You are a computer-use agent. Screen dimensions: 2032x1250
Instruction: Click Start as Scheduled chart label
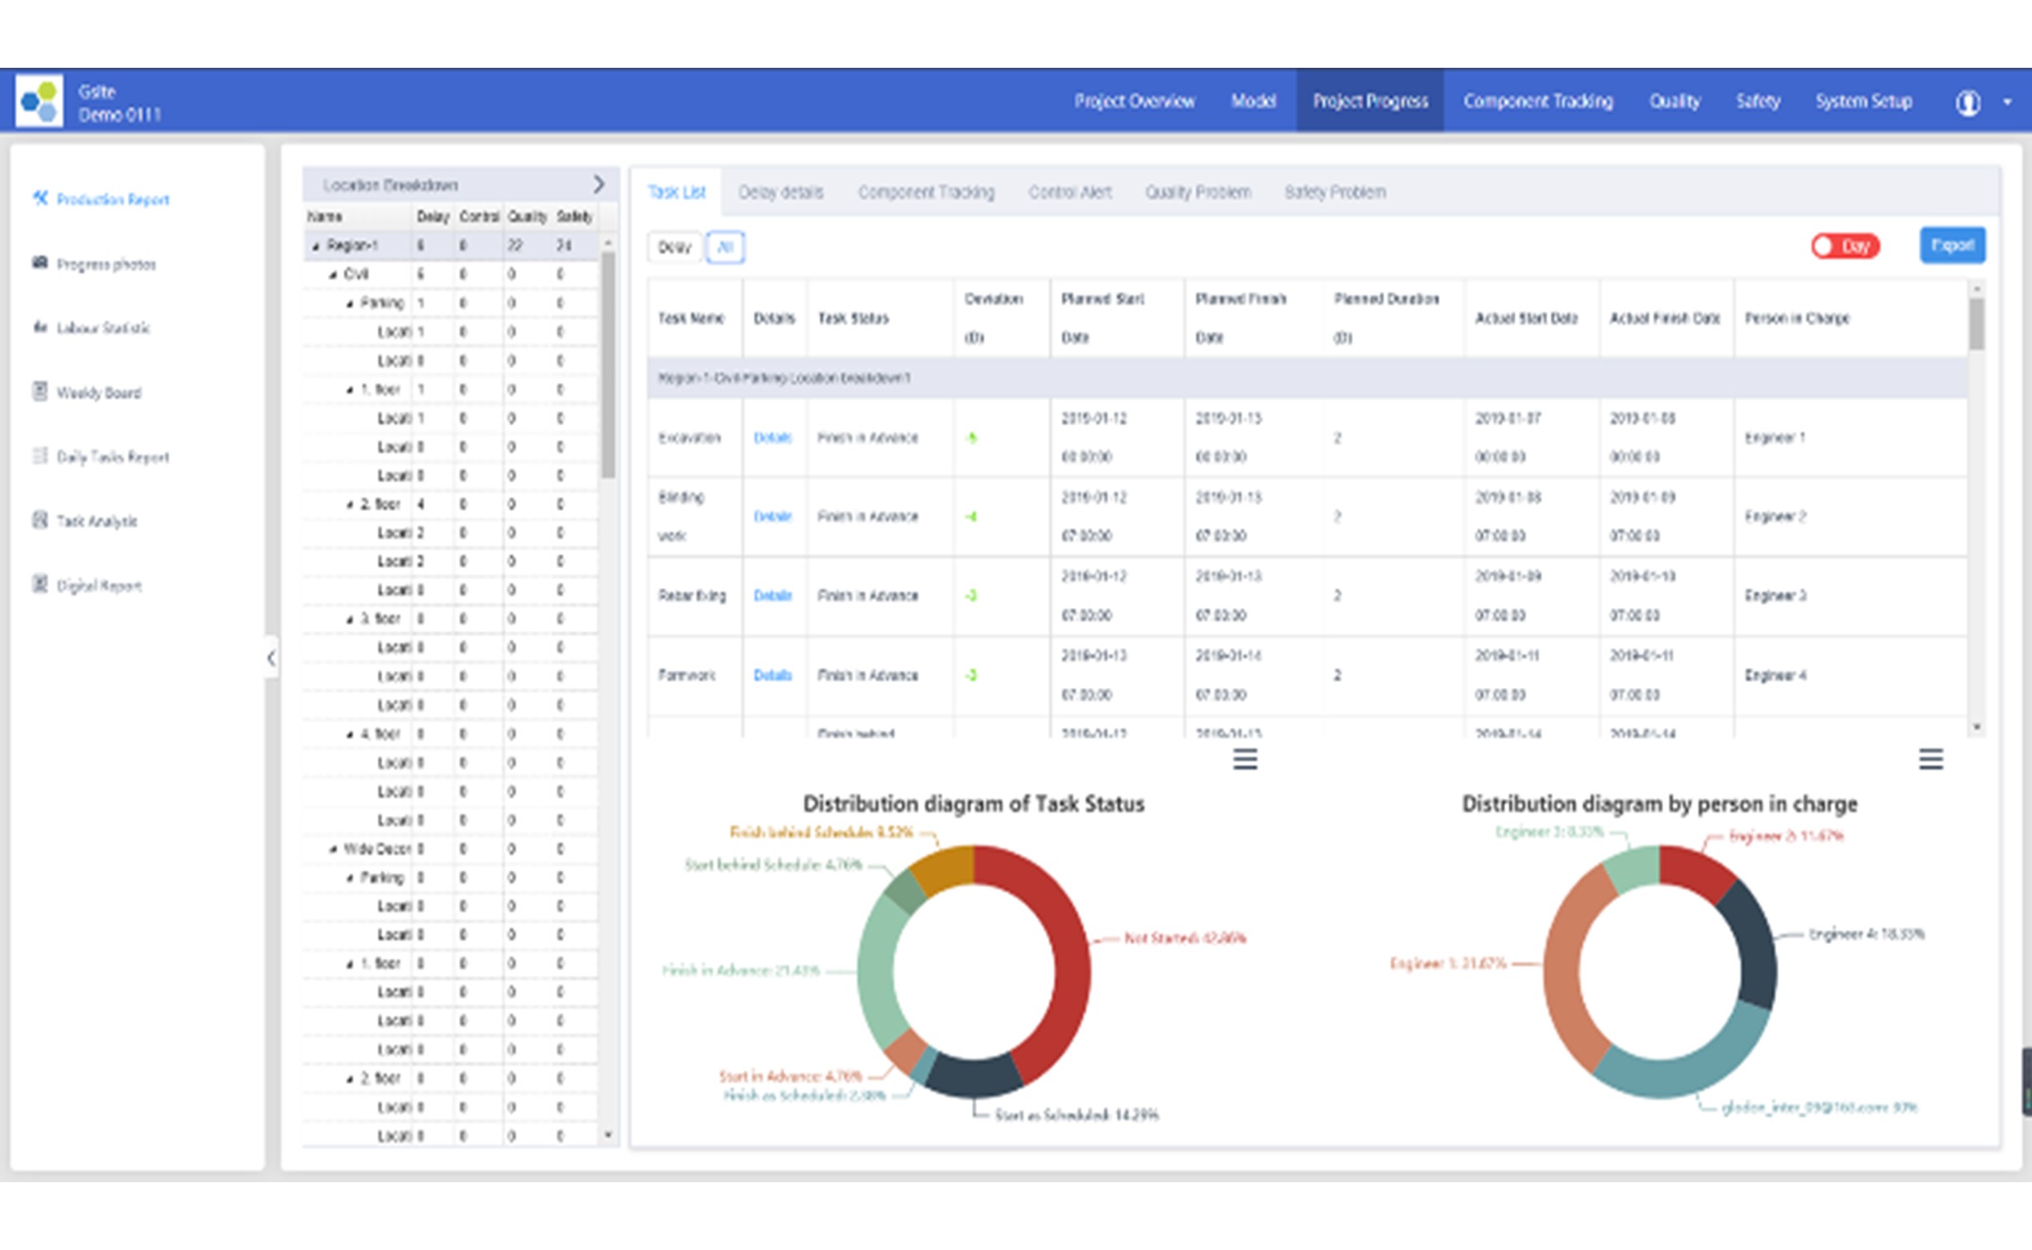pyautogui.click(x=1076, y=1115)
